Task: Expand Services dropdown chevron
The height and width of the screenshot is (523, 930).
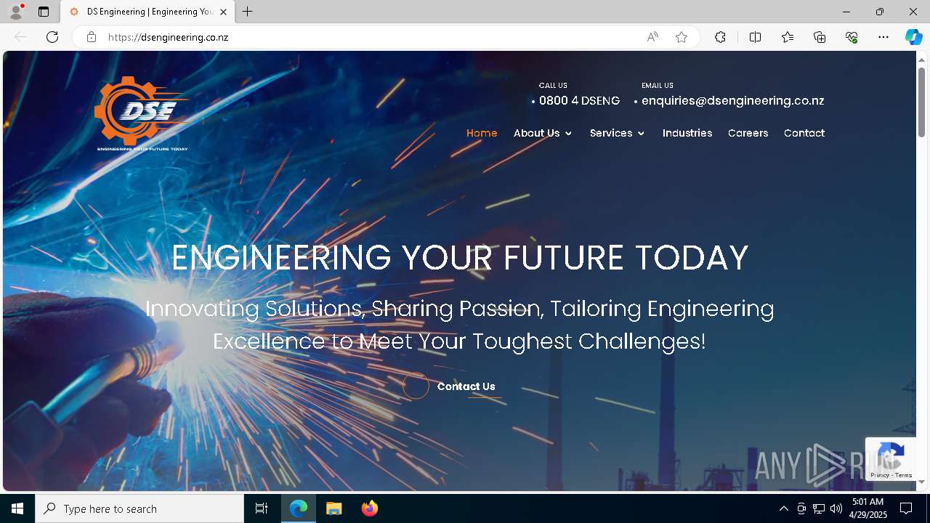Action: tap(641, 134)
